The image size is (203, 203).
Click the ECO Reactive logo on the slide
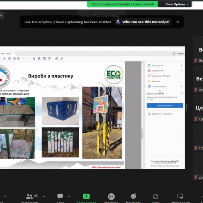[114, 74]
